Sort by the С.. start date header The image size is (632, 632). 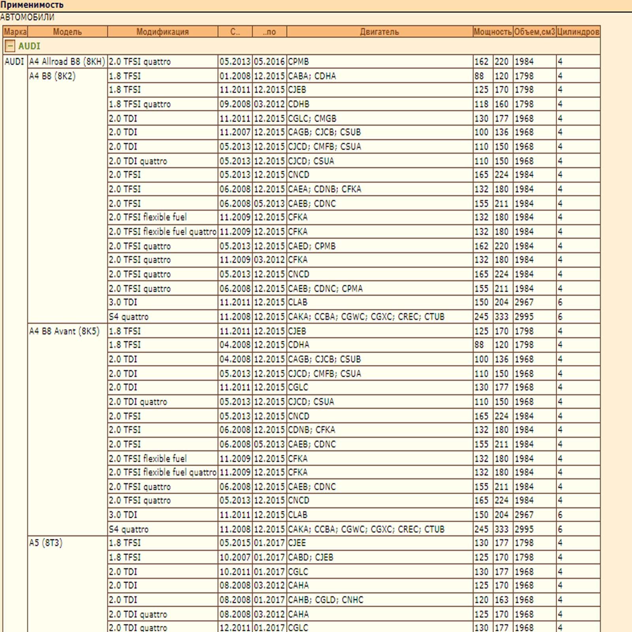pyautogui.click(x=235, y=32)
